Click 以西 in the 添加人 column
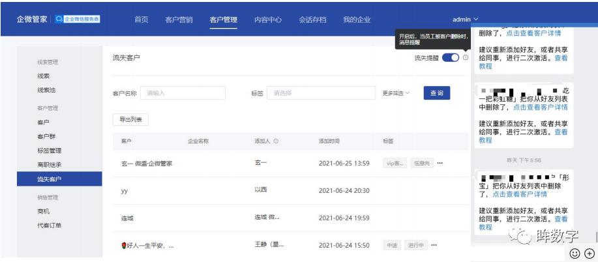 pyautogui.click(x=261, y=190)
